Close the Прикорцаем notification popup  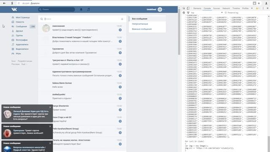click(50, 126)
